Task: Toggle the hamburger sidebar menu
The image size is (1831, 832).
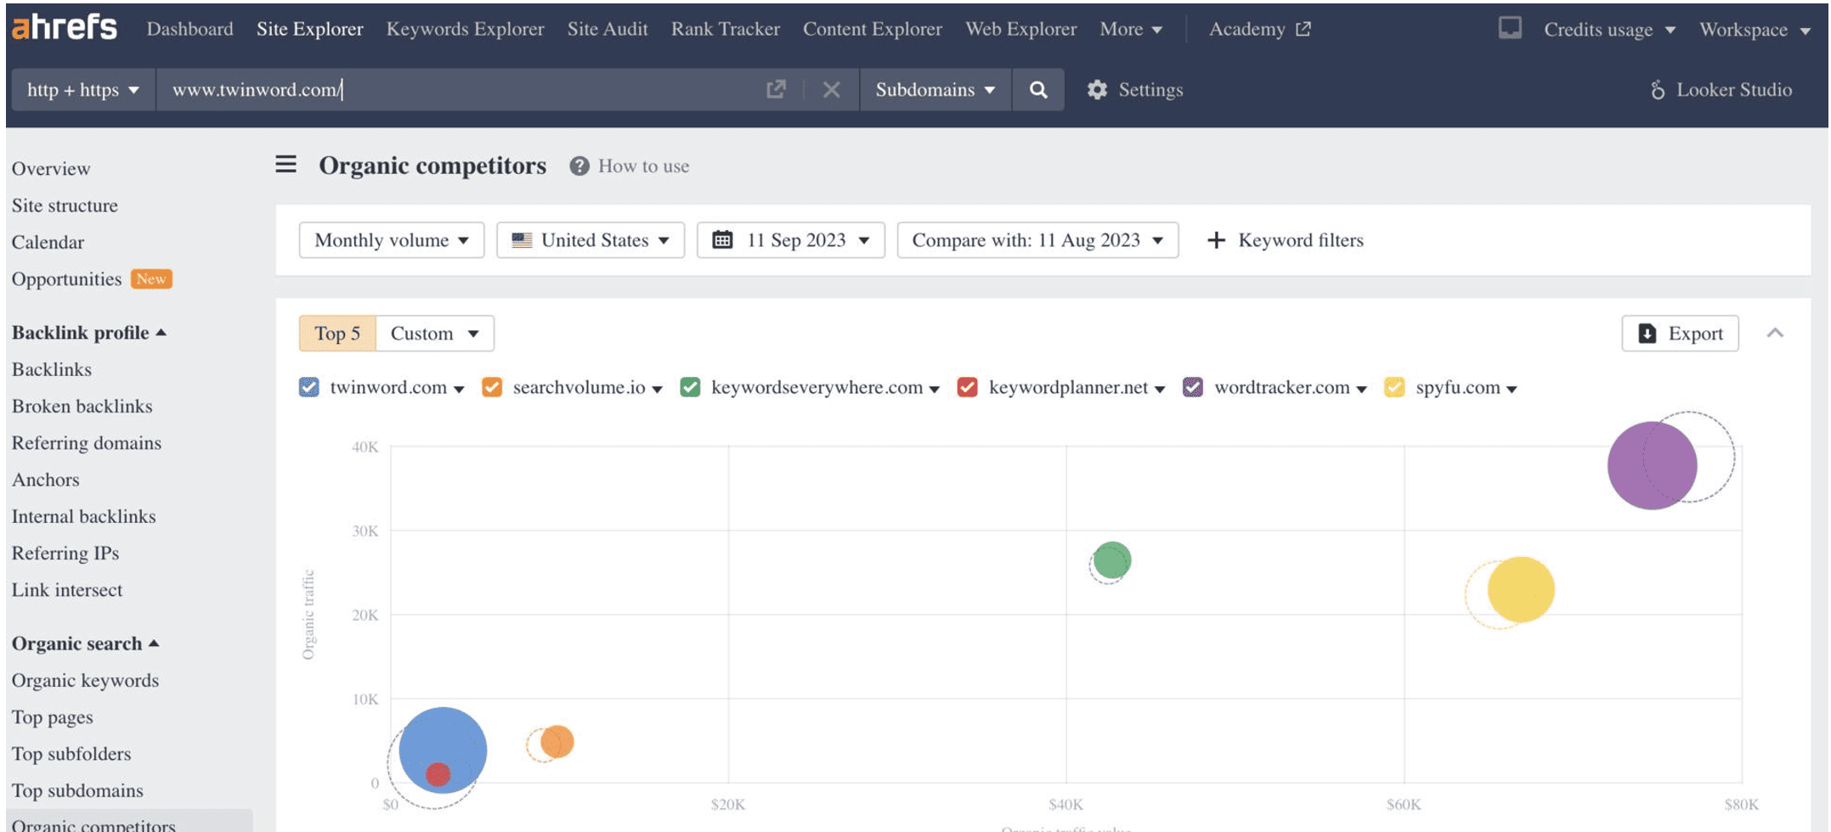Action: [x=285, y=165]
